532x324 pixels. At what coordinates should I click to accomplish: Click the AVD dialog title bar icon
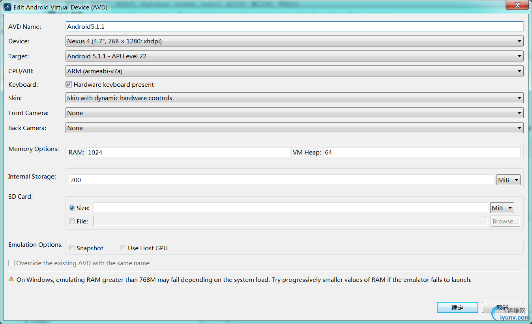pyautogui.click(x=7, y=7)
